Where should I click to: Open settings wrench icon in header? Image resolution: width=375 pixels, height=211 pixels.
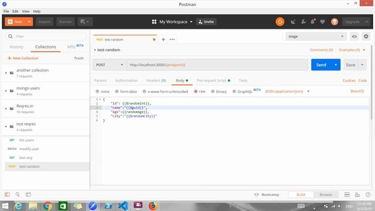tap(304, 22)
